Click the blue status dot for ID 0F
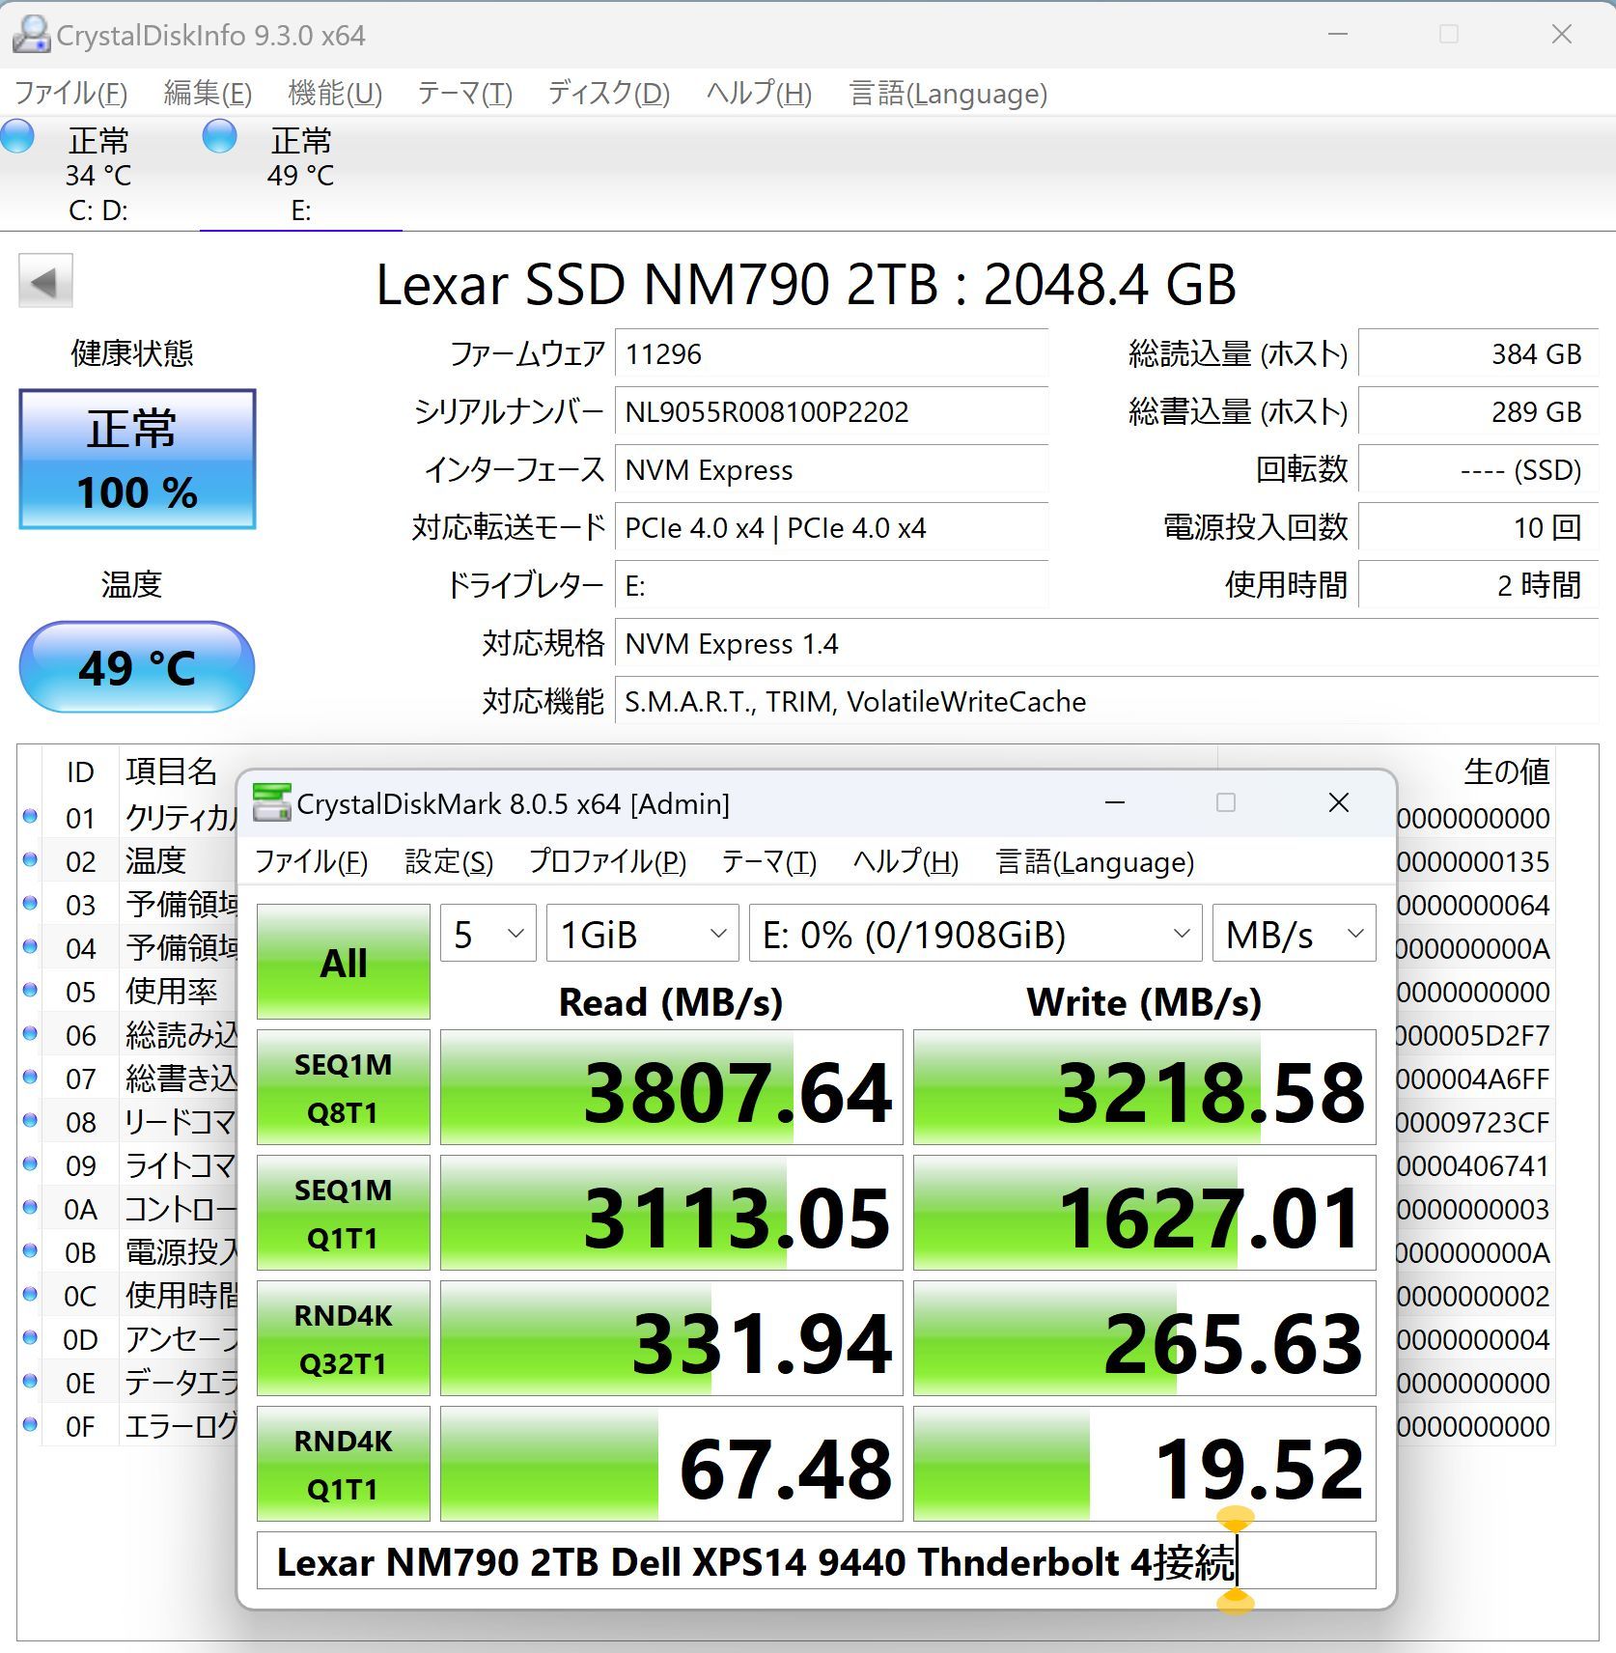The height and width of the screenshot is (1653, 1616). (x=30, y=1425)
